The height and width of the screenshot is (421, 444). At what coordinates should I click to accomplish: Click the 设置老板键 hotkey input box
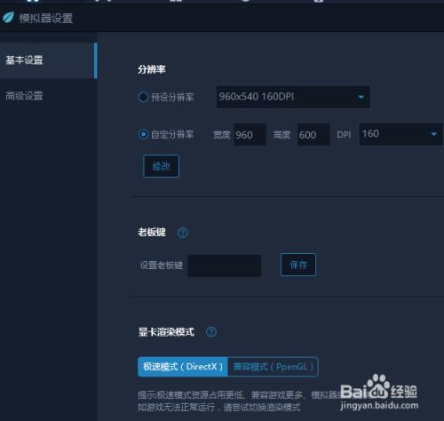point(225,266)
